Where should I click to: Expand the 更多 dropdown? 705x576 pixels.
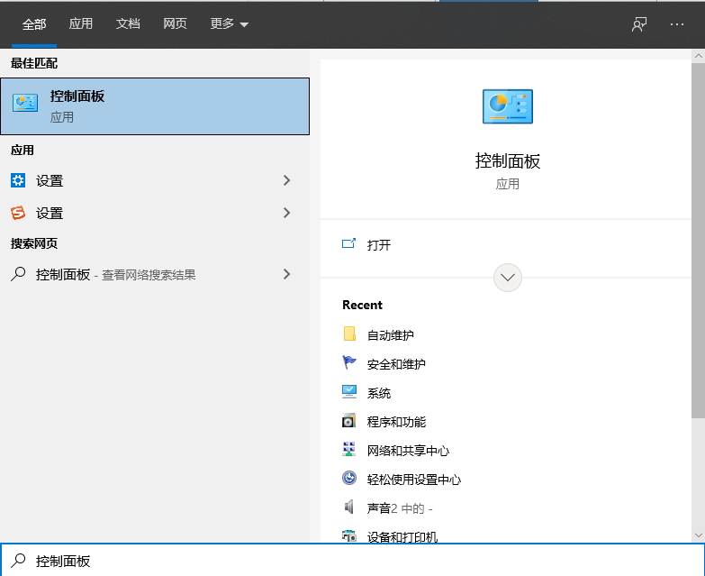tap(229, 24)
